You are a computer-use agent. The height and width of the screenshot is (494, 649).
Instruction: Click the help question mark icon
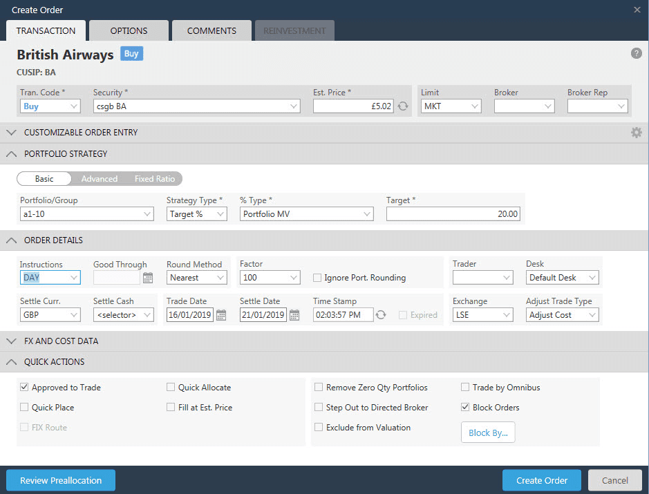point(636,54)
